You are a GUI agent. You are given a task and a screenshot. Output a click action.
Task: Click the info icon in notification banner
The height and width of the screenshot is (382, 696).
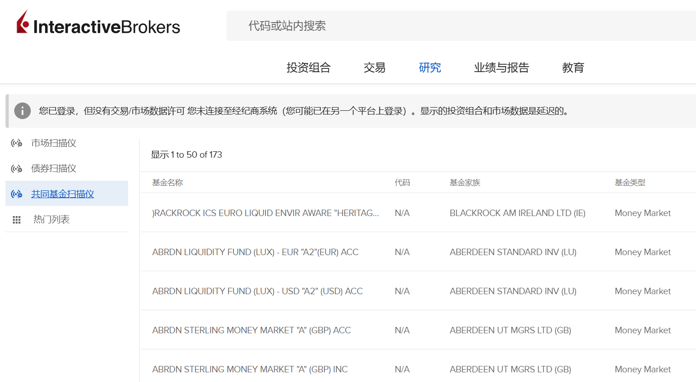point(23,111)
